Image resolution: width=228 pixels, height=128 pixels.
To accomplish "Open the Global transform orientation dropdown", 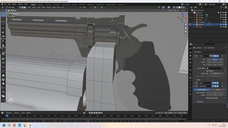I will [x=84, y=7].
